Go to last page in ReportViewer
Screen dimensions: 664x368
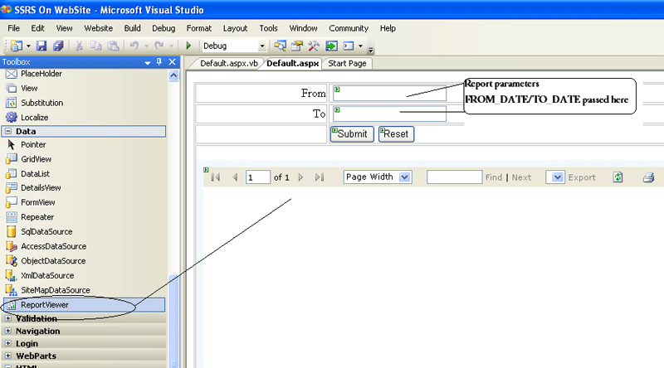click(320, 177)
